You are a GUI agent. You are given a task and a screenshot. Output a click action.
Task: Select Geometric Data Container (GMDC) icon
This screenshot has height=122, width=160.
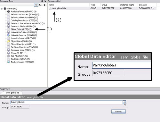pos(9,23)
